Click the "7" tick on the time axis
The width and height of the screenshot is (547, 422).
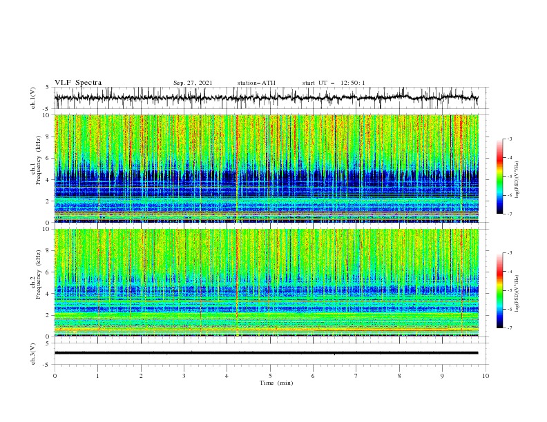(356, 376)
